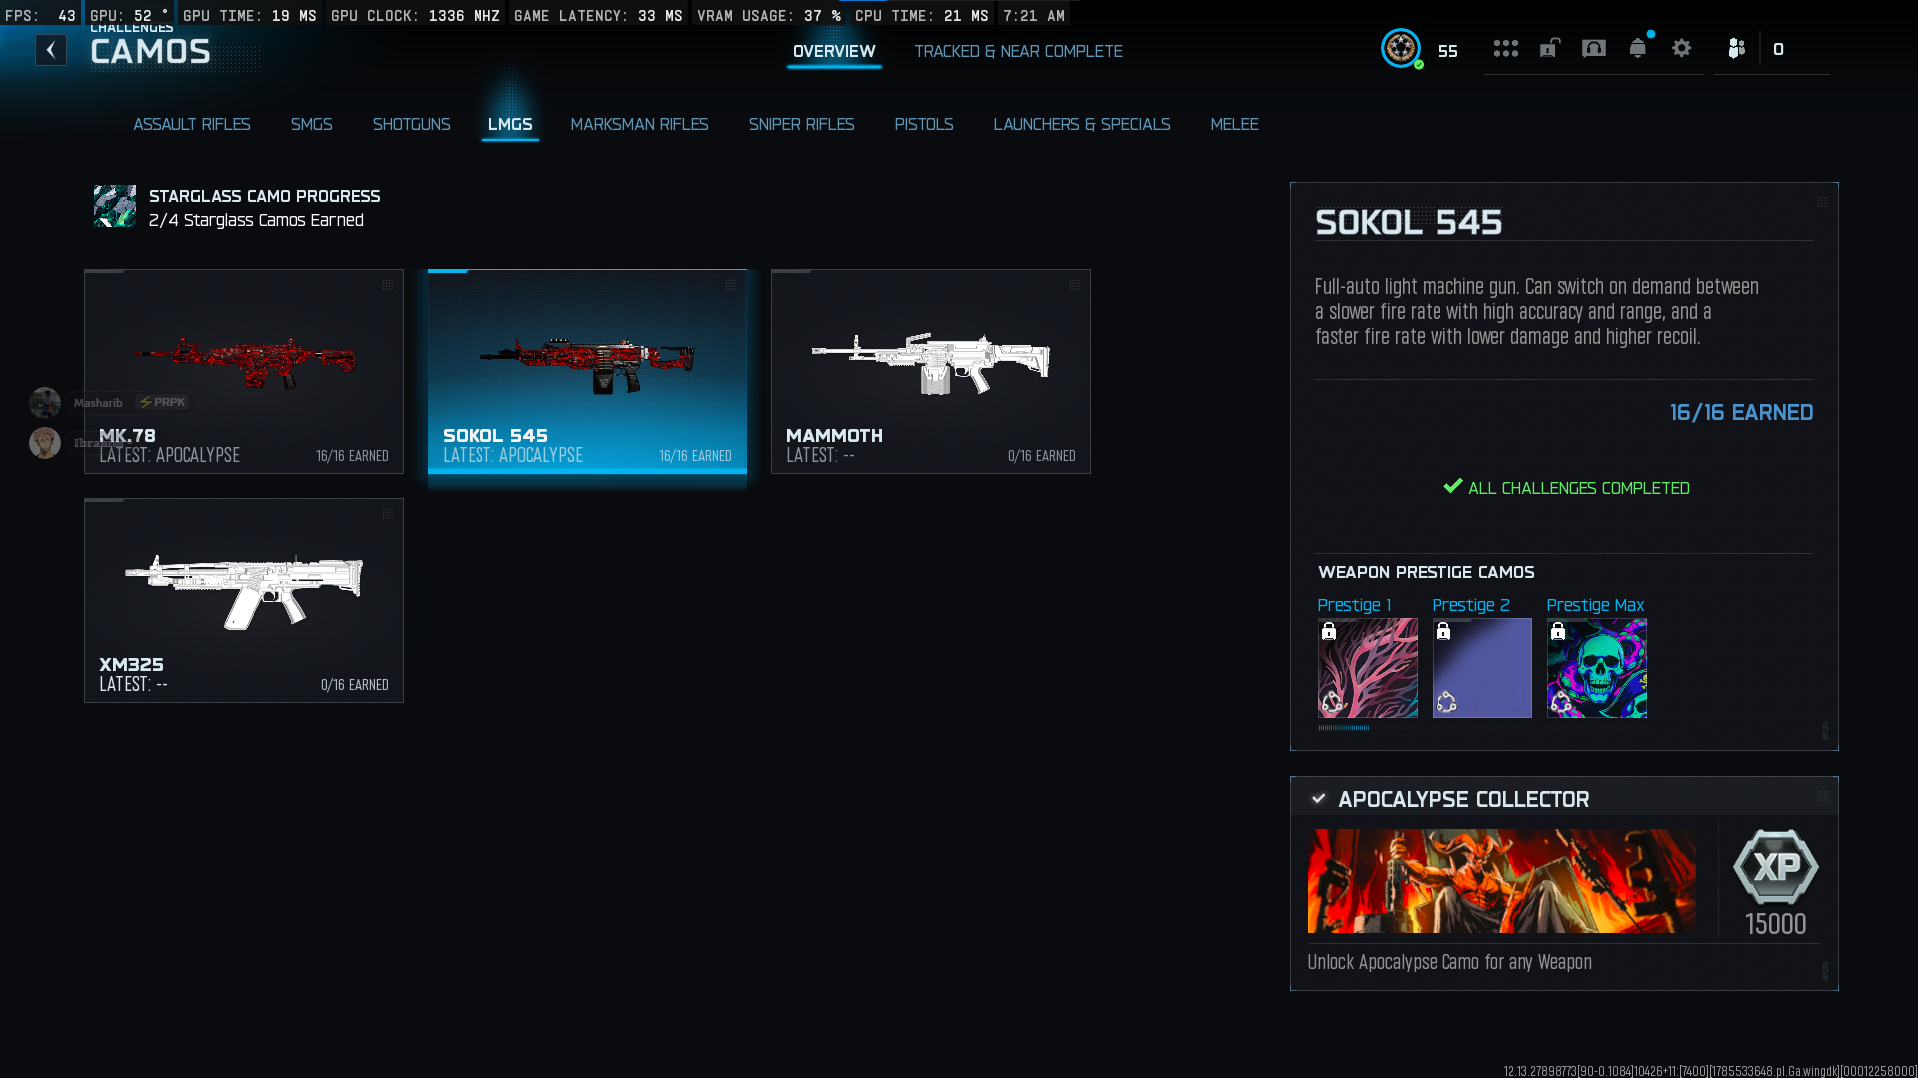Select the LMGs category
This screenshot has height=1078, width=1918.
tap(510, 124)
